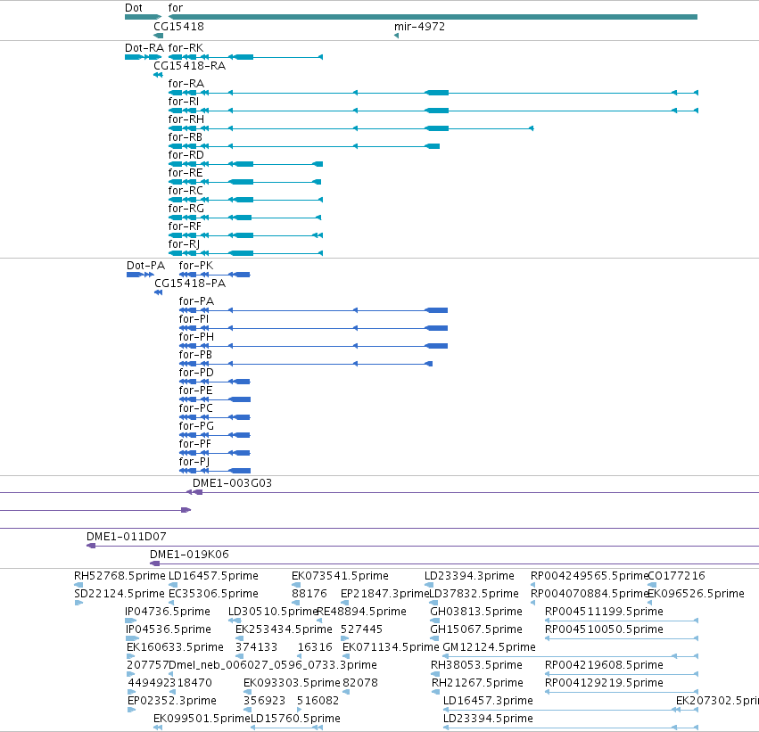Select the Dot gene bar
Viewport: 759px width, 732px height.
143,17
